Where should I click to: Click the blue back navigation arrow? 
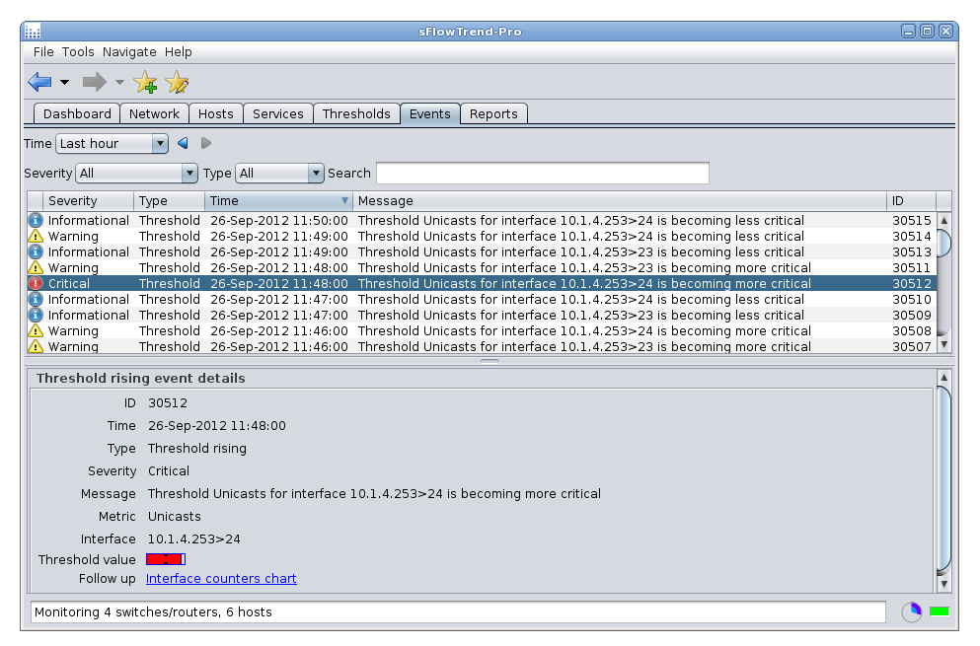[x=39, y=82]
